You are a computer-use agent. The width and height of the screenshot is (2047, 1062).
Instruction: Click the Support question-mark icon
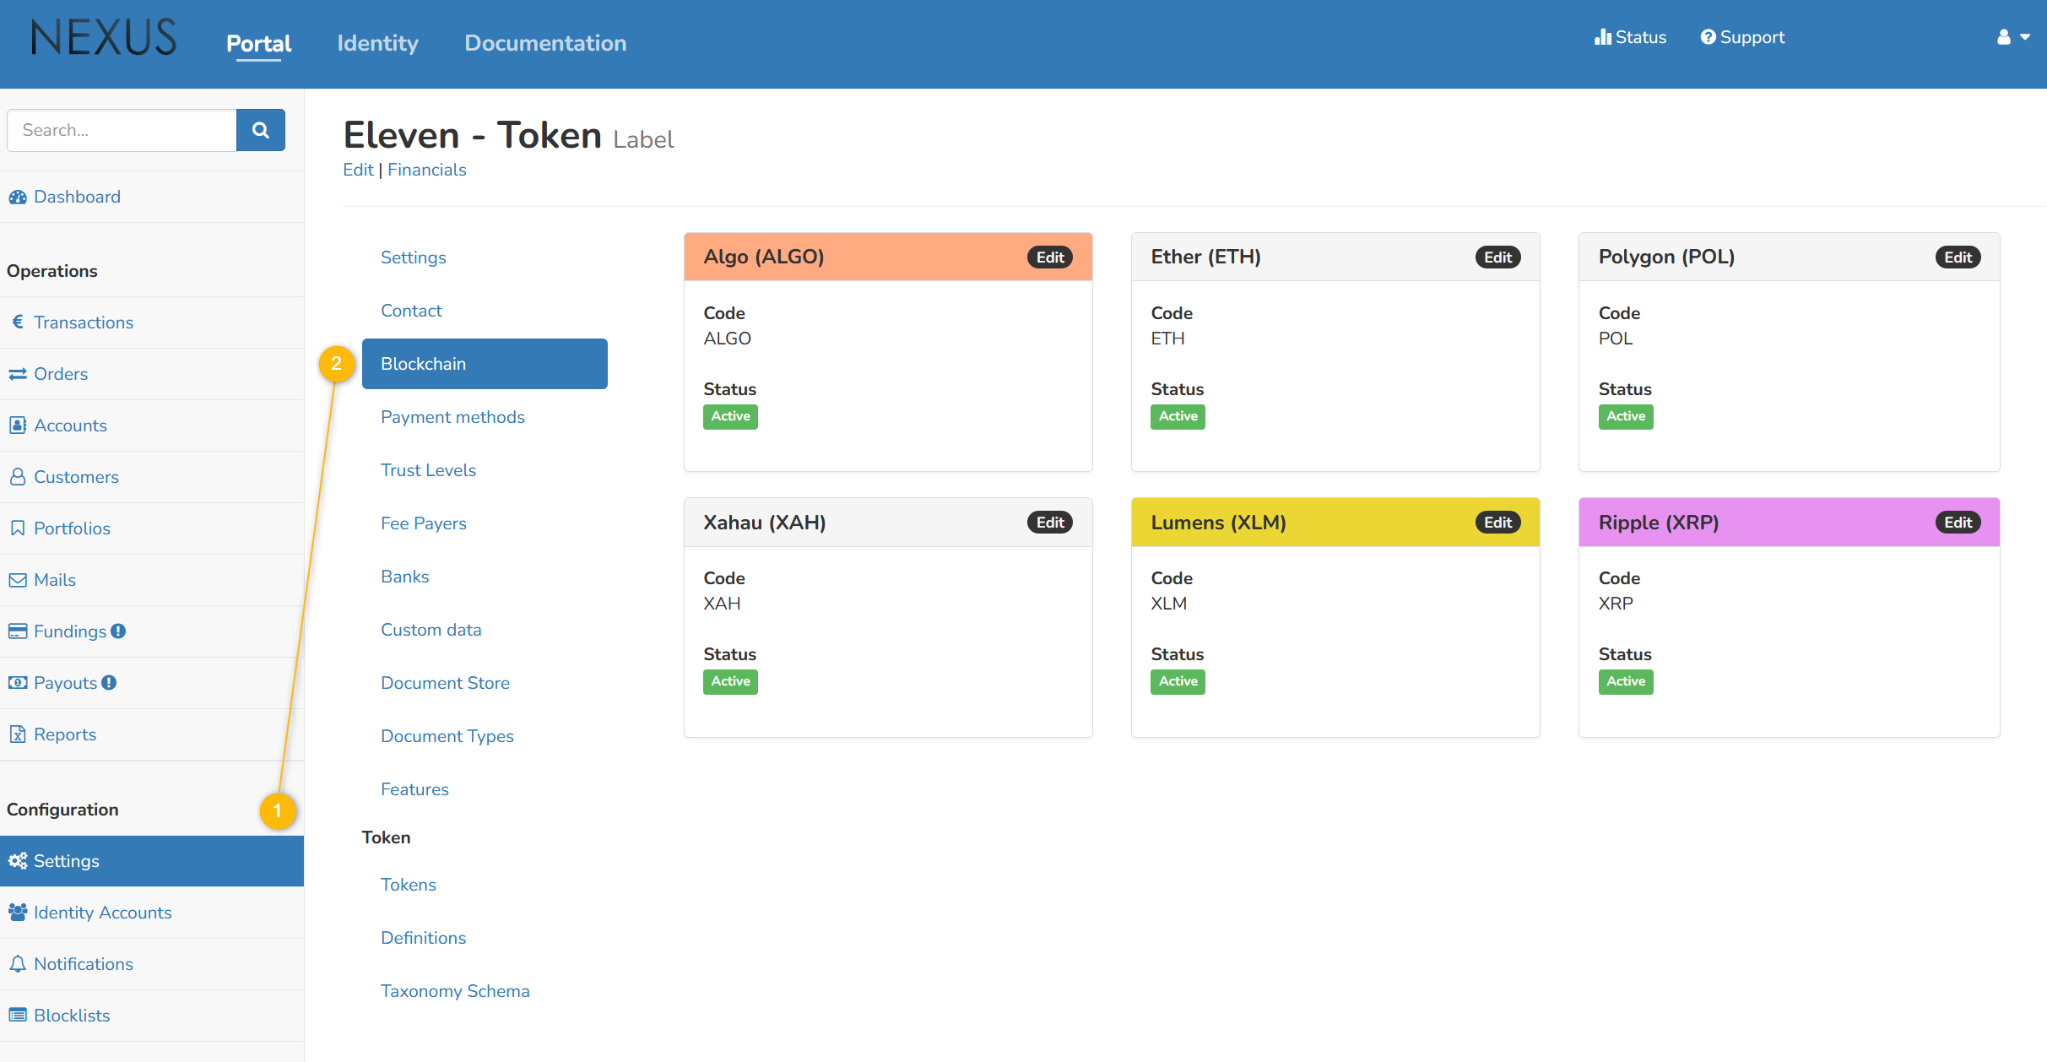pyautogui.click(x=1708, y=37)
